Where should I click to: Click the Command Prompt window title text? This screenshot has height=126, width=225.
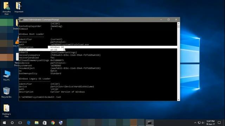41,20
